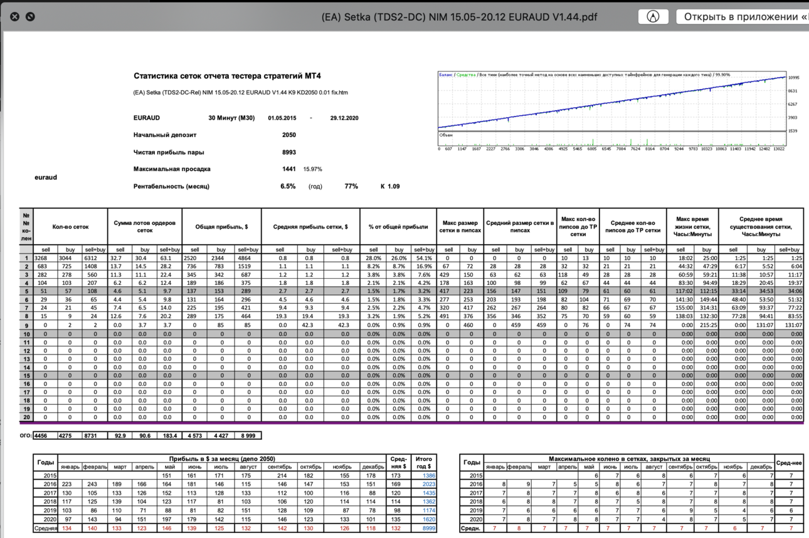This screenshot has width=809, height=538.
Task: Select the yearly return value "77%"
Action: [x=351, y=186]
